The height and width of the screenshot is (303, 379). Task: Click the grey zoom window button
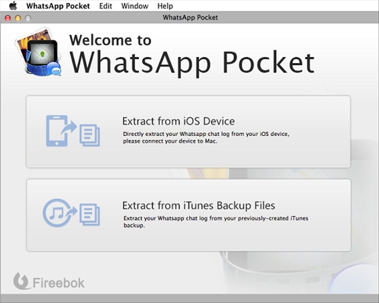[x=28, y=18]
